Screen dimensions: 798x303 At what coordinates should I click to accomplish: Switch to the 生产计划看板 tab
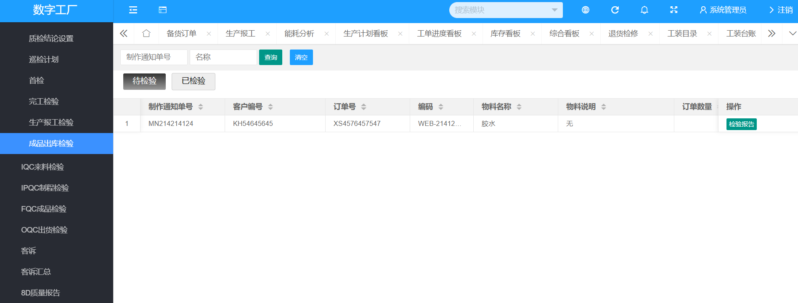click(x=366, y=34)
